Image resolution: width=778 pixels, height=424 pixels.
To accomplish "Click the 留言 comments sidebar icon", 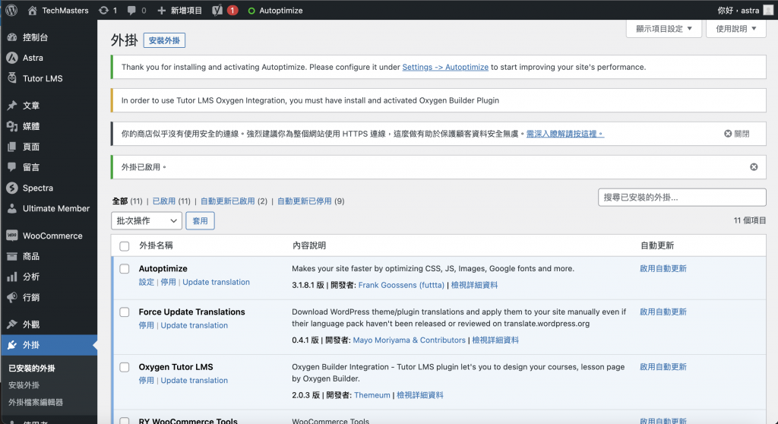I will tap(12, 167).
